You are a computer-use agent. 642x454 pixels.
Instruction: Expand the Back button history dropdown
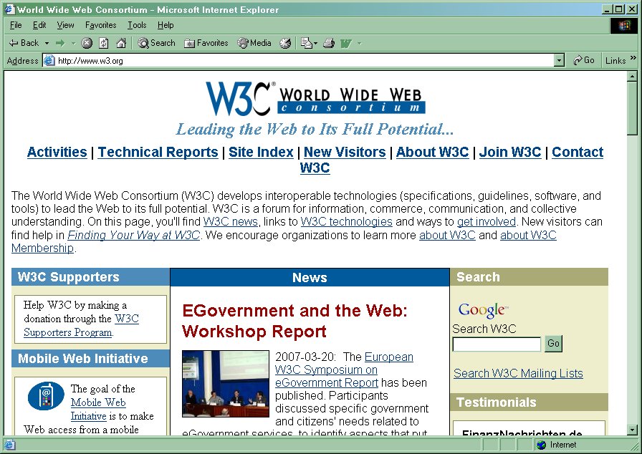(47, 43)
